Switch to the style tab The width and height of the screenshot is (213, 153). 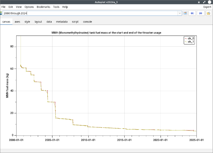(x=27, y=22)
